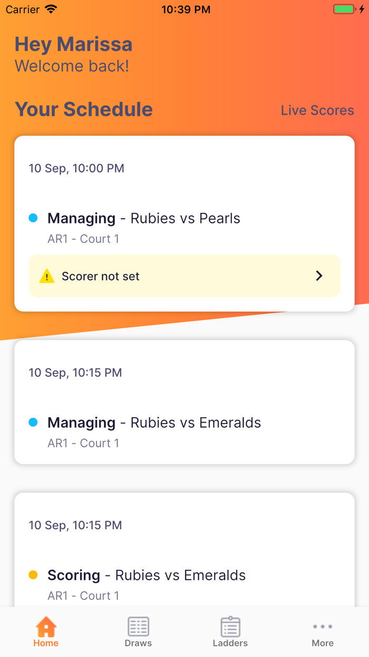Tap the orange Scoring status dot
The image size is (369, 657).
coord(33,575)
